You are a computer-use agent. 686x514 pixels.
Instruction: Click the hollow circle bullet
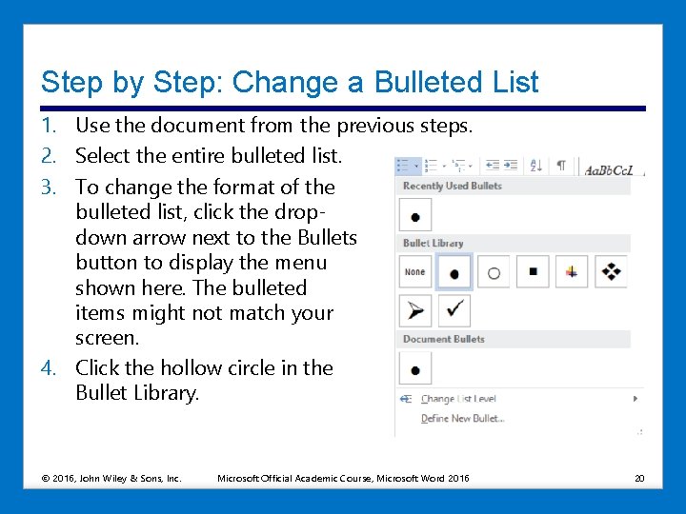[494, 272]
